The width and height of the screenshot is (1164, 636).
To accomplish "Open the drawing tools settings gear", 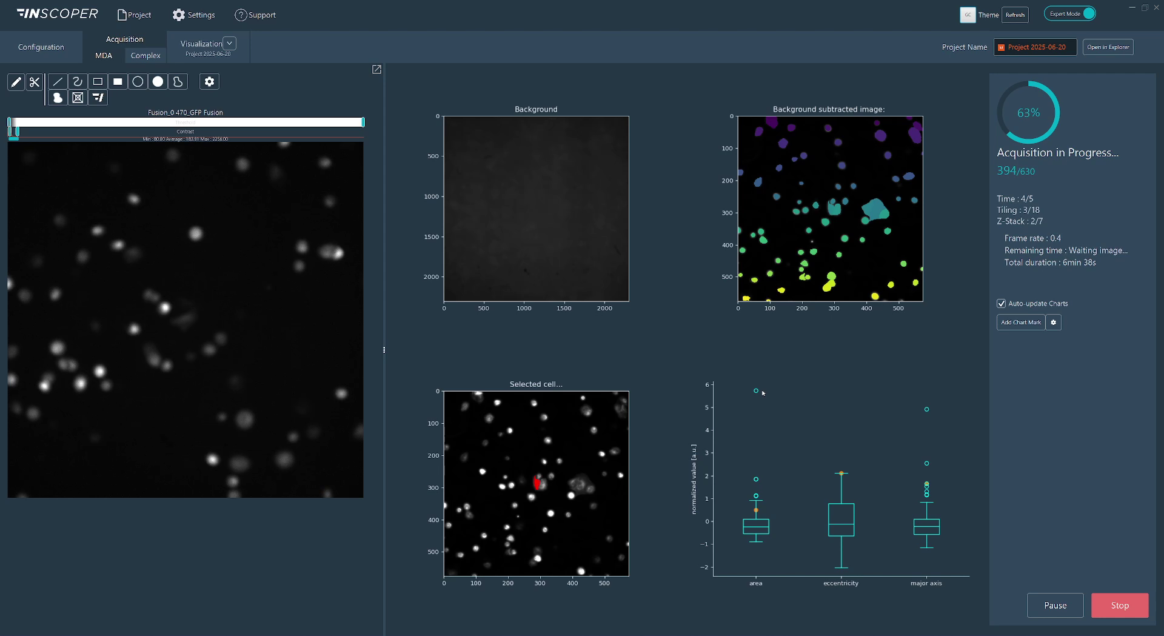I will [209, 81].
